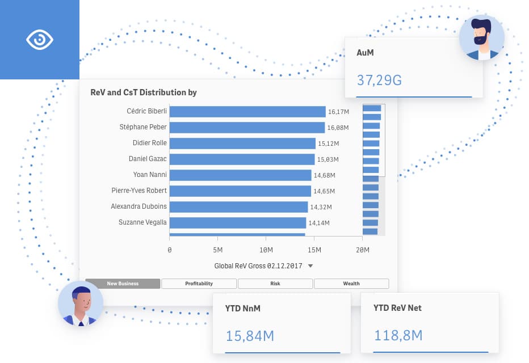Click the eye logo icon
529x363 pixels.
[39, 40]
